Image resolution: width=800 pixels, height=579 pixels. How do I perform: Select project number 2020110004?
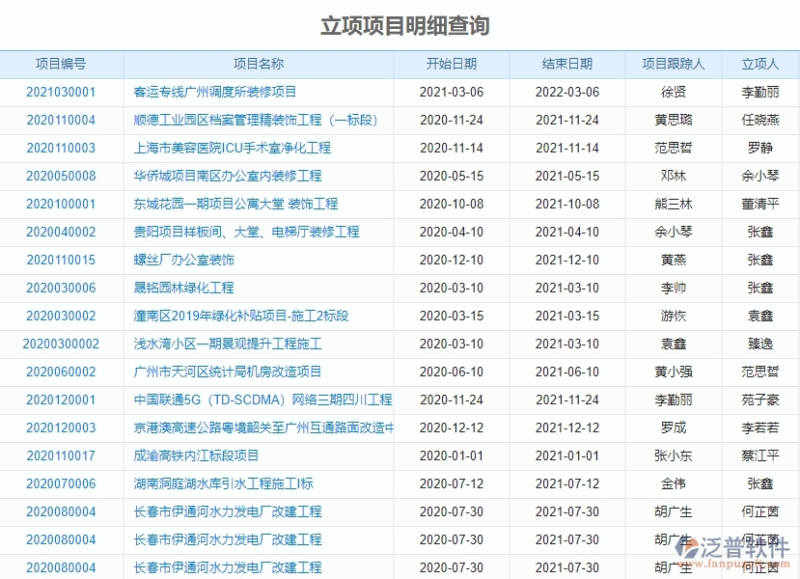[x=60, y=120]
